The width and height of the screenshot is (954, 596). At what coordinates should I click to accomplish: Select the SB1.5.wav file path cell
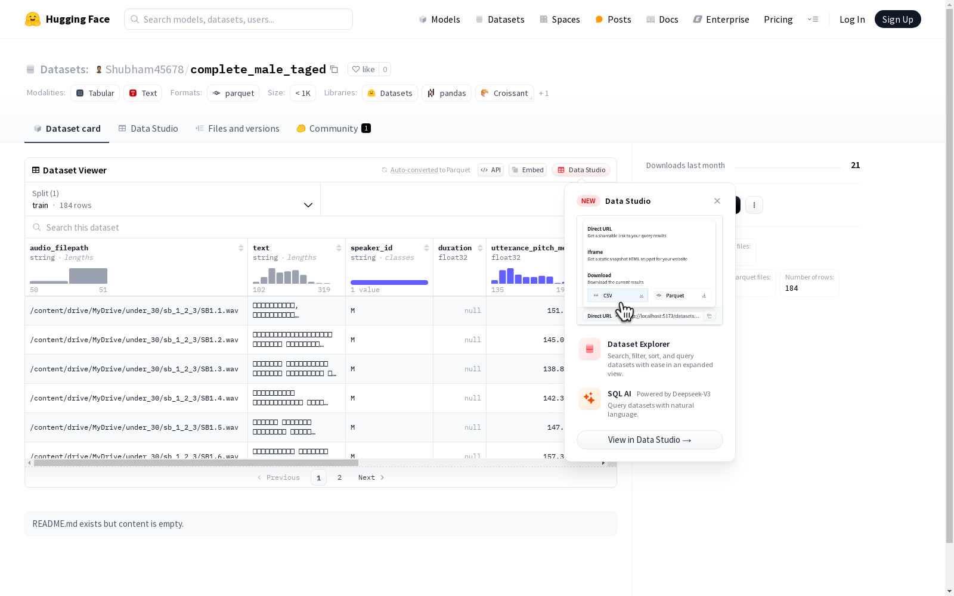coord(136,427)
